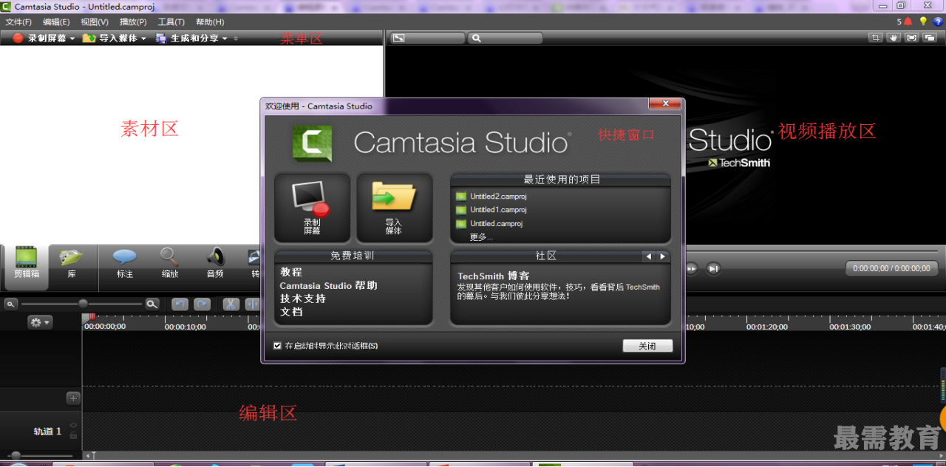The image size is (946, 467).
Task: Select the hand pan mode icon
Action: 894,38
